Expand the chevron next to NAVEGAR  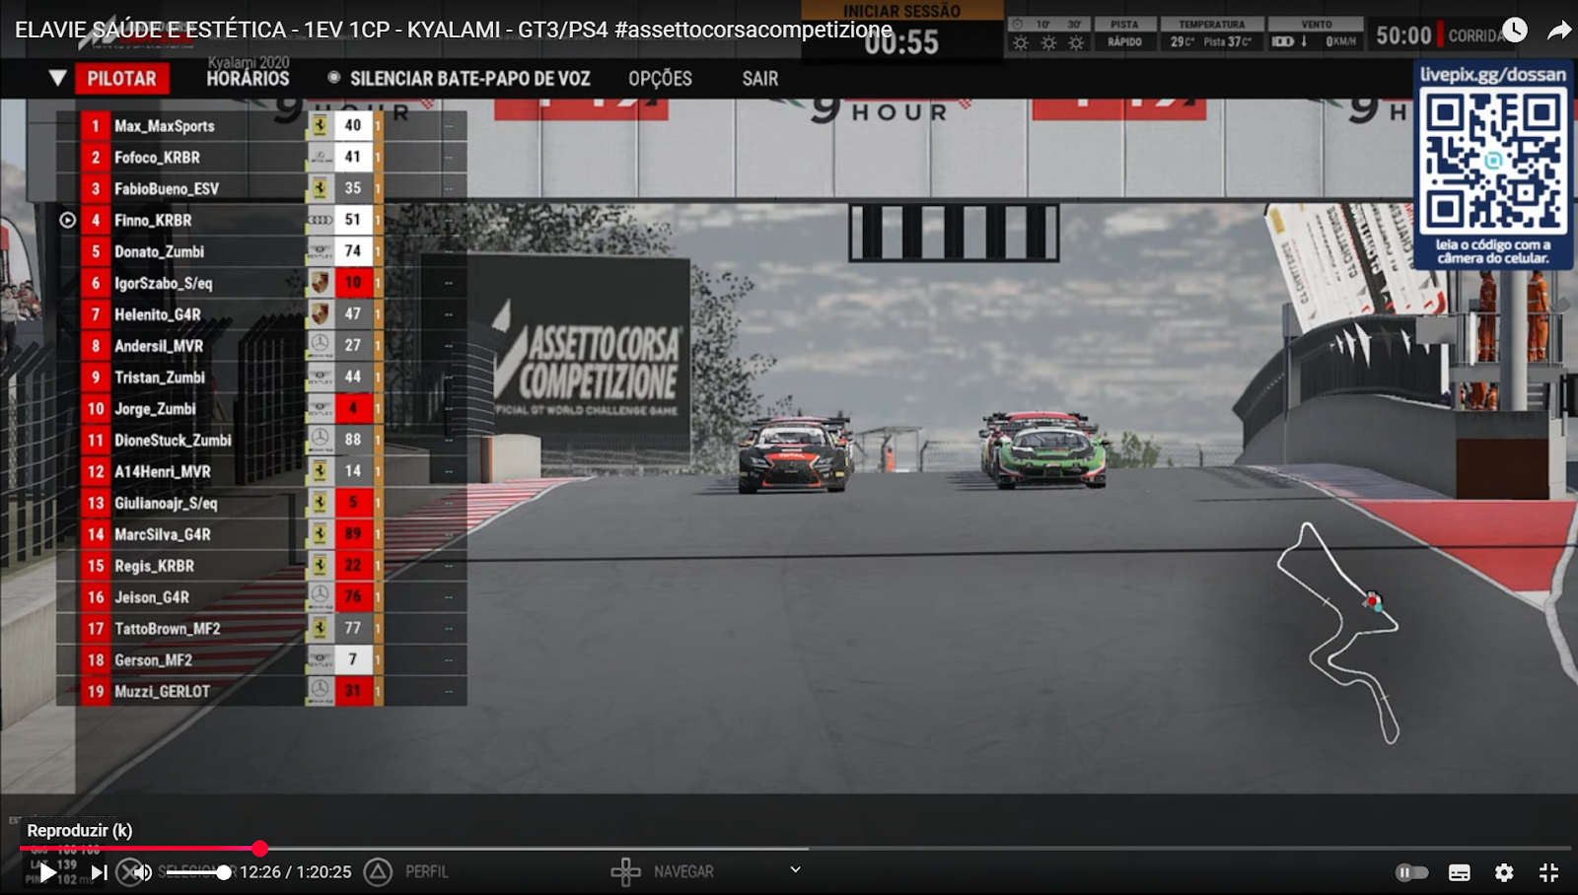click(795, 869)
